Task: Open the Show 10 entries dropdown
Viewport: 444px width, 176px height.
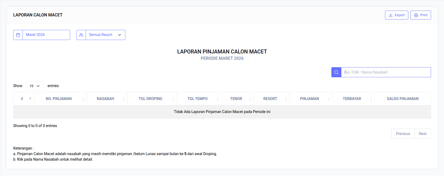Action: pyautogui.click(x=35, y=86)
